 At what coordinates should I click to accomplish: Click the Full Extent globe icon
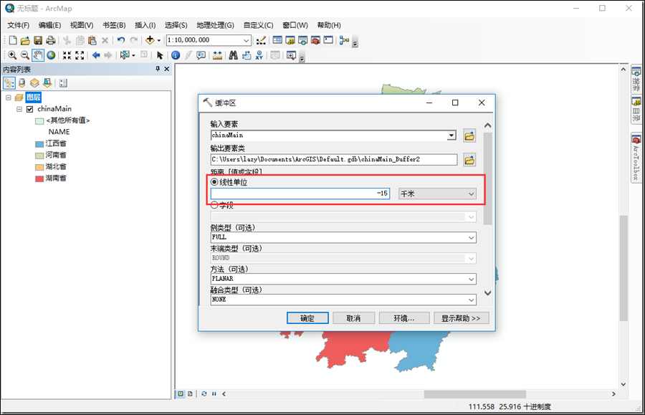pos(50,55)
